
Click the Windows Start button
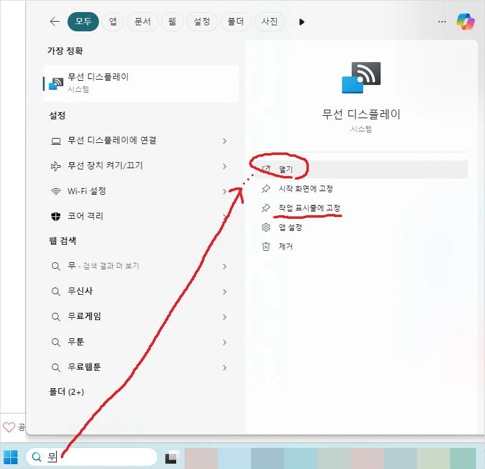coord(10,457)
